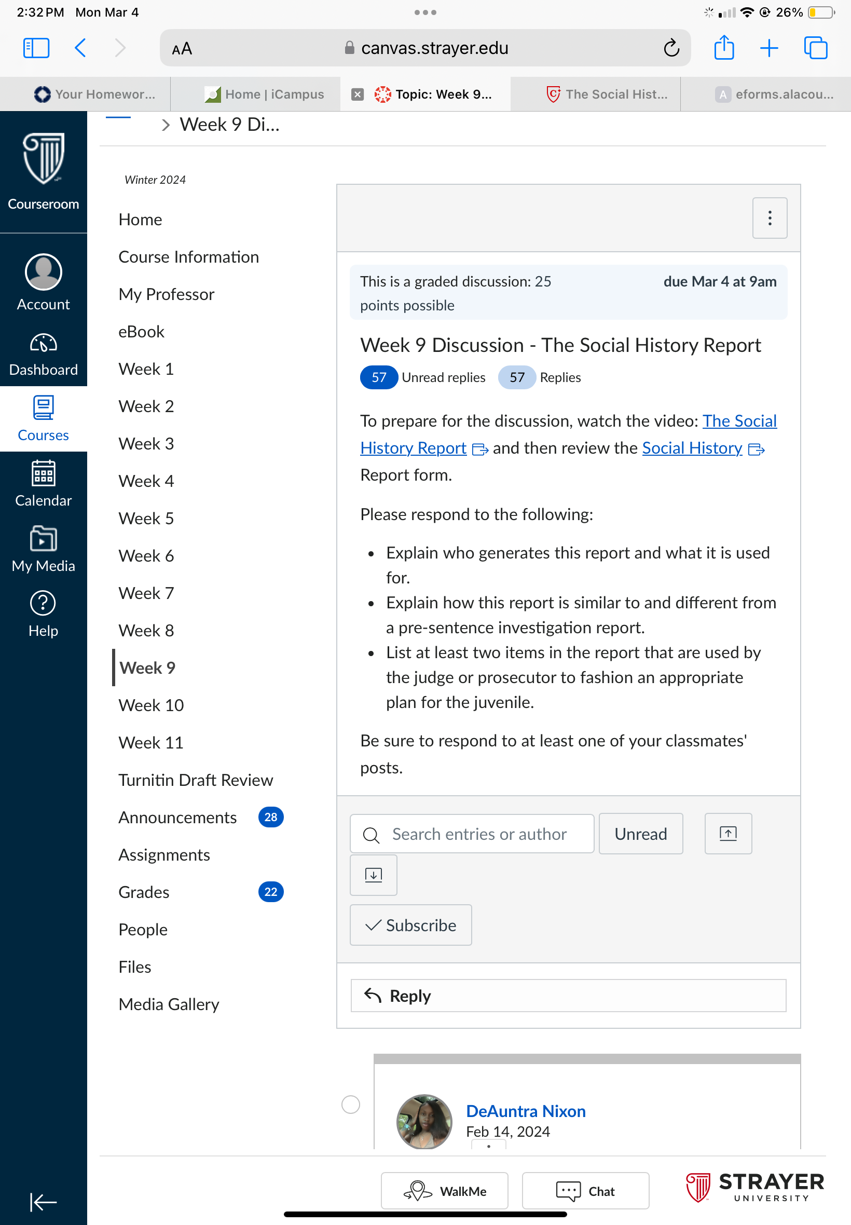The width and height of the screenshot is (851, 1225).
Task: Open the discussion three-dot options menu
Action: [x=770, y=217]
